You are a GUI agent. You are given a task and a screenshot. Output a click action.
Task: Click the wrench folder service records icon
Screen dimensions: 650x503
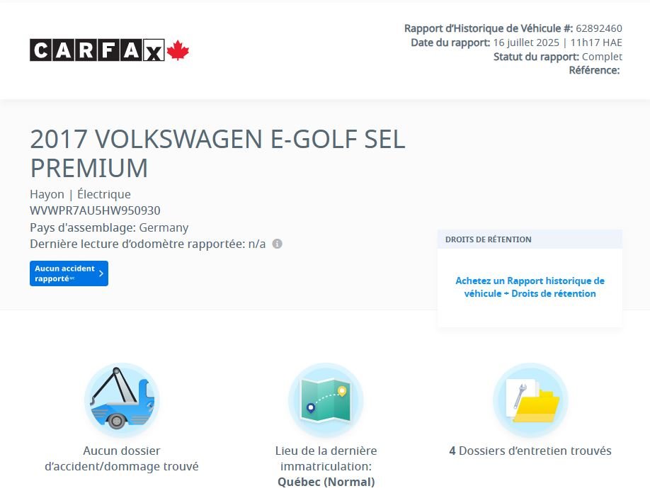coord(530,400)
